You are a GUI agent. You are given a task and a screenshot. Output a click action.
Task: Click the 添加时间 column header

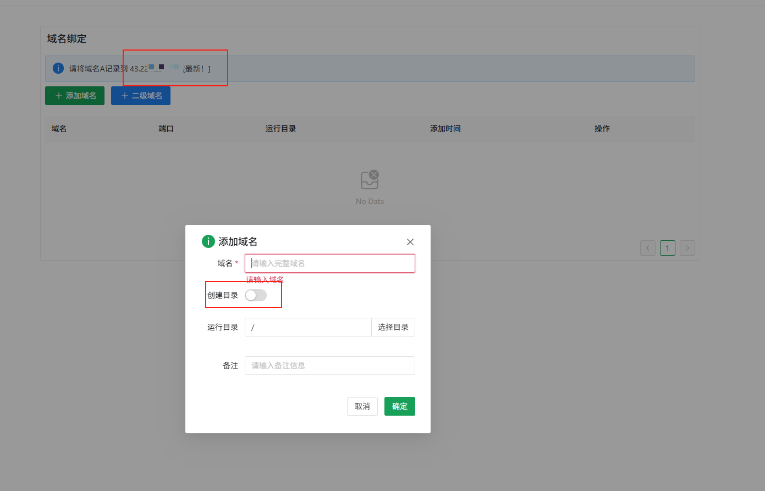coord(445,129)
